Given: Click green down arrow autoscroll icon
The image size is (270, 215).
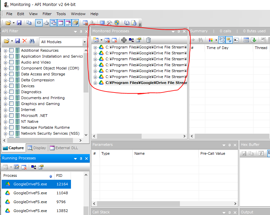Looking at the screenshot, I should [x=254, y=40].
